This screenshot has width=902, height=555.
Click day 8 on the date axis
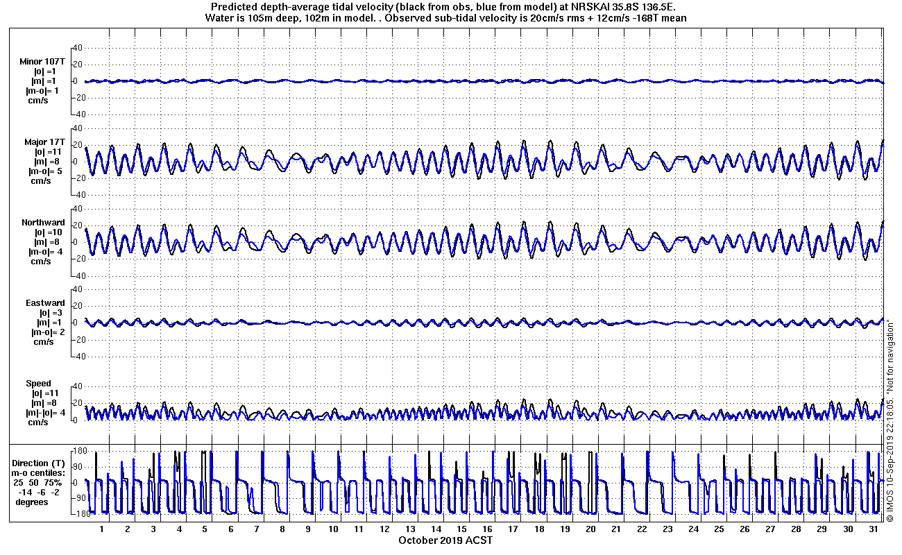pos(282,529)
